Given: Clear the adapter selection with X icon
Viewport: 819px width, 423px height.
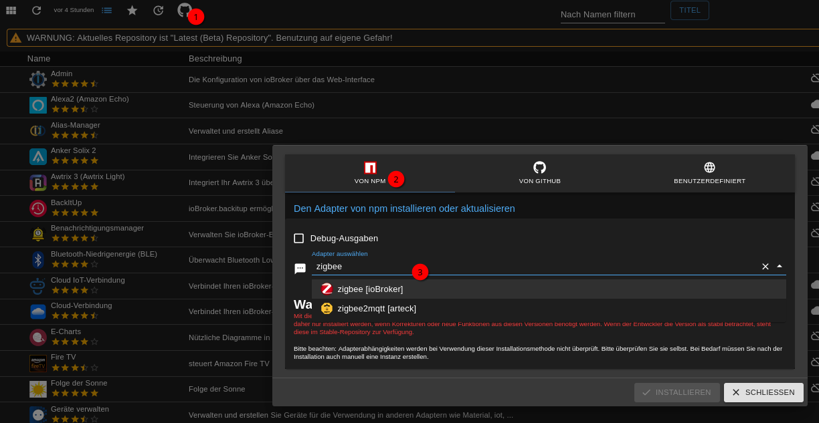Looking at the screenshot, I should click(x=765, y=267).
